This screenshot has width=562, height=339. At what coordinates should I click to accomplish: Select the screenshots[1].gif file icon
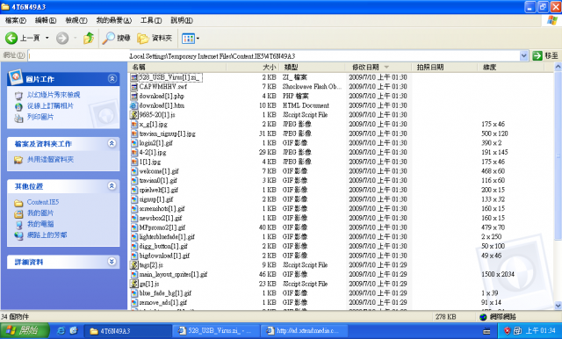tap(134, 208)
